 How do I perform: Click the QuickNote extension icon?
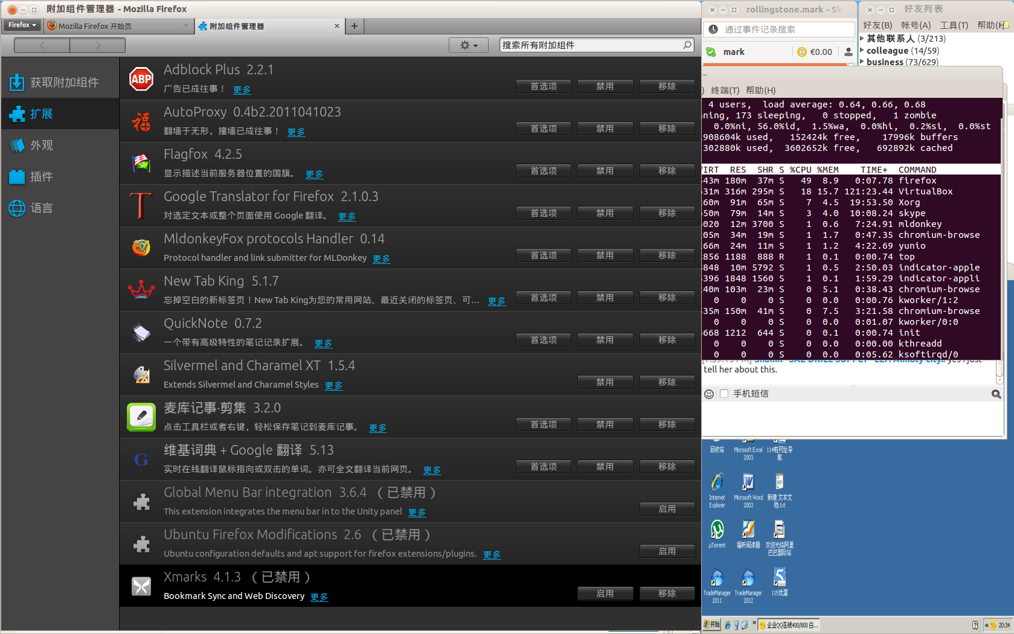pyautogui.click(x=141, y=332)
